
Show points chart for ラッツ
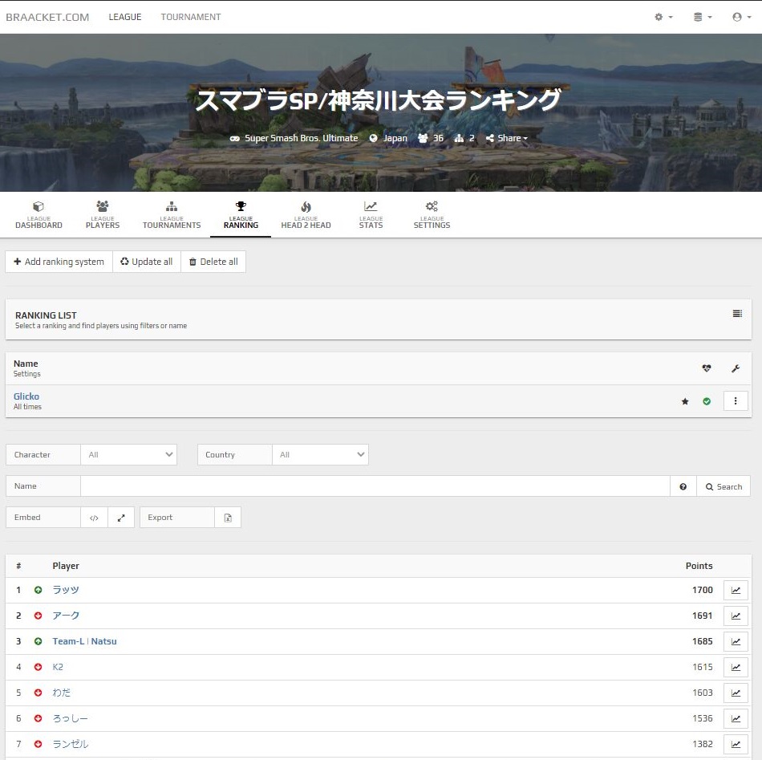click(736, 591)
